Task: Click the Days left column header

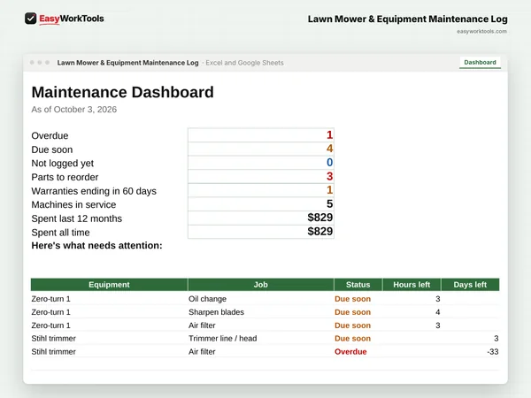Action: [x=470, y=285]
